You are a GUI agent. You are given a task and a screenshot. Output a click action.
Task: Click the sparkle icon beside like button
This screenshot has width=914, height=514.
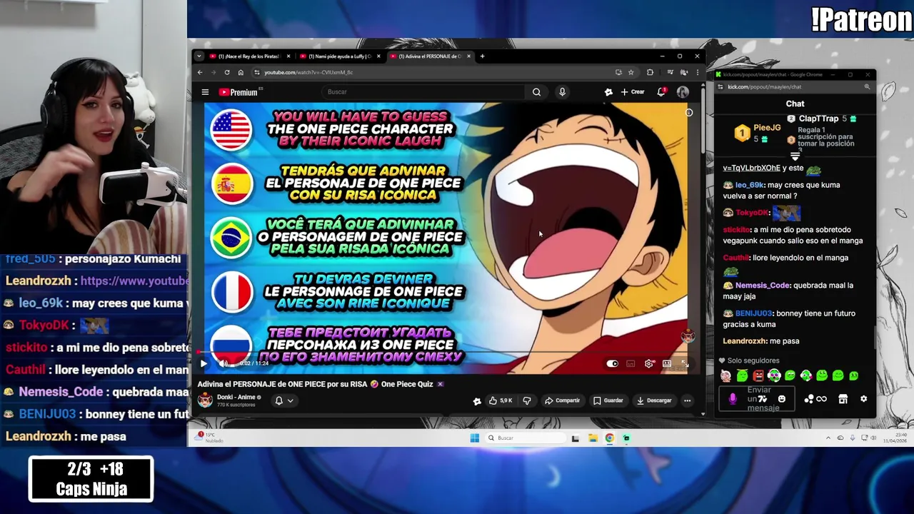coord(477,401)
